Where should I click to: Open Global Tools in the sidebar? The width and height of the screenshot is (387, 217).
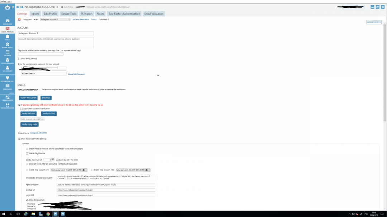(7, 45)
